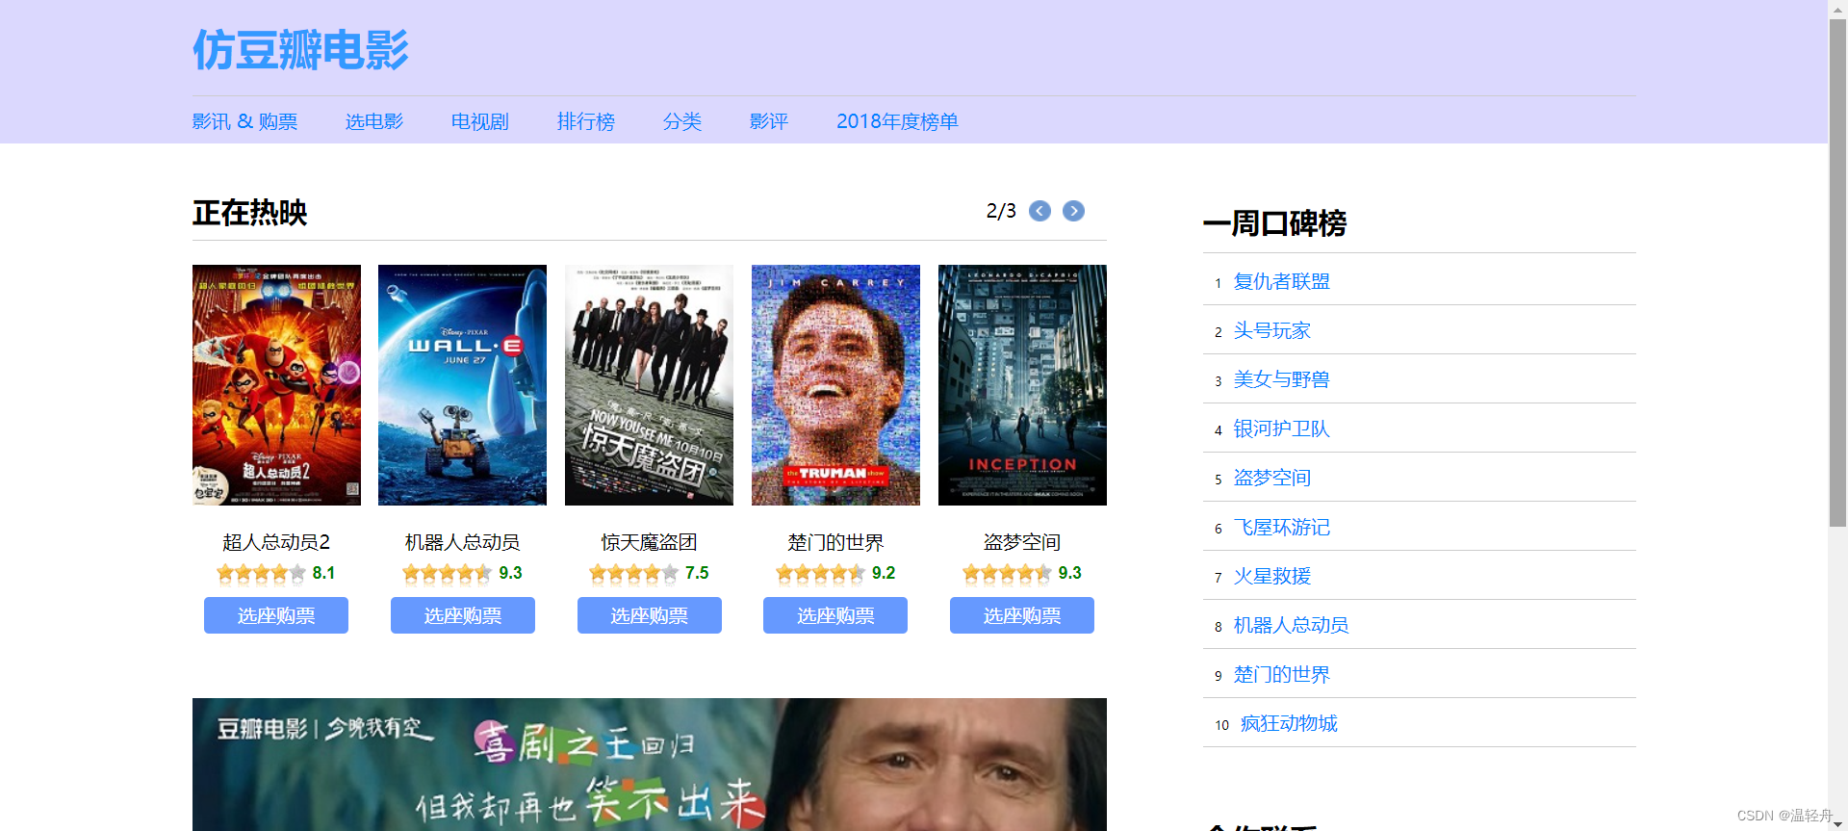Image resolution: width=1848 pixels, height=831 pixels.
Task: Click the 惊天魔盗团 title under poster
Action: tap(649, 542)
